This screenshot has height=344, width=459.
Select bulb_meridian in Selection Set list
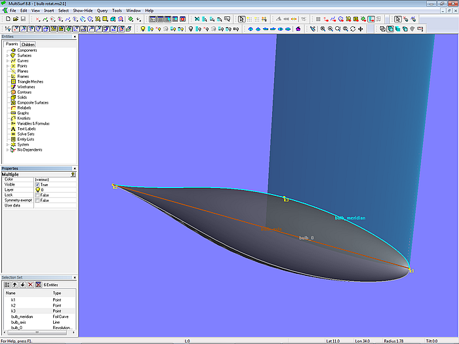22,316
